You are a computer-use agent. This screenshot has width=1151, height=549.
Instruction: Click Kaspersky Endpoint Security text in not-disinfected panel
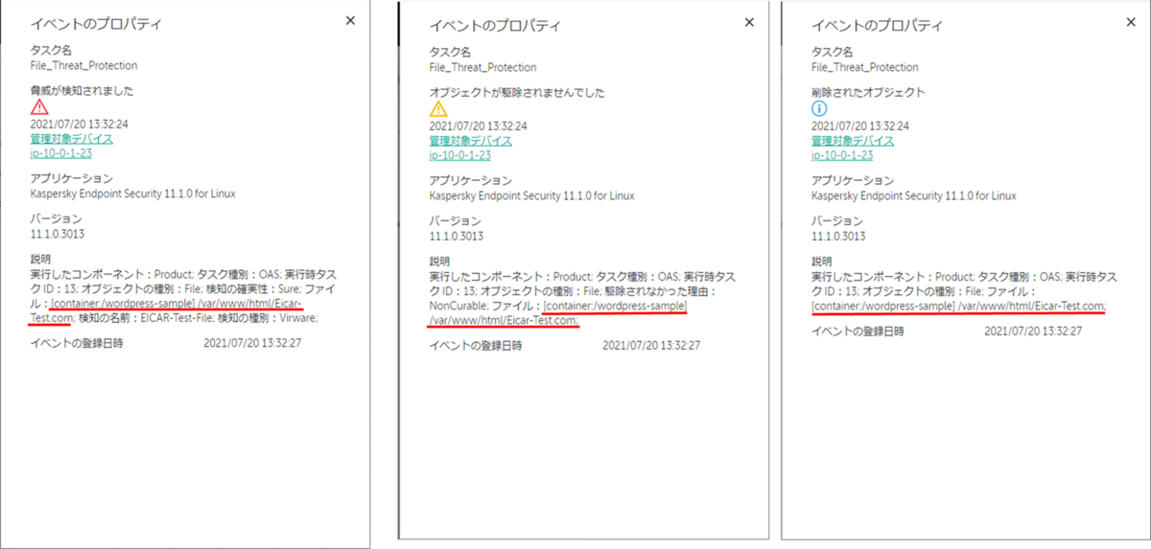[x=531, y=195]
